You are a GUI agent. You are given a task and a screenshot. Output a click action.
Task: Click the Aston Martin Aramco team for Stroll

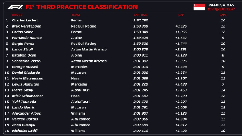(89, 49)
